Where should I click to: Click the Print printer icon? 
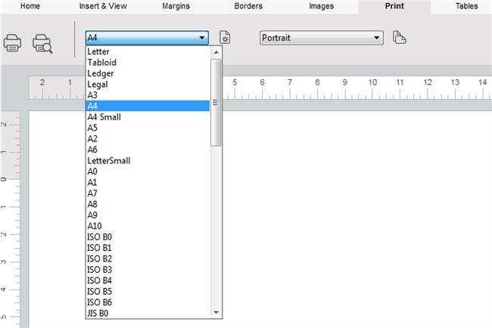(13, 43)
